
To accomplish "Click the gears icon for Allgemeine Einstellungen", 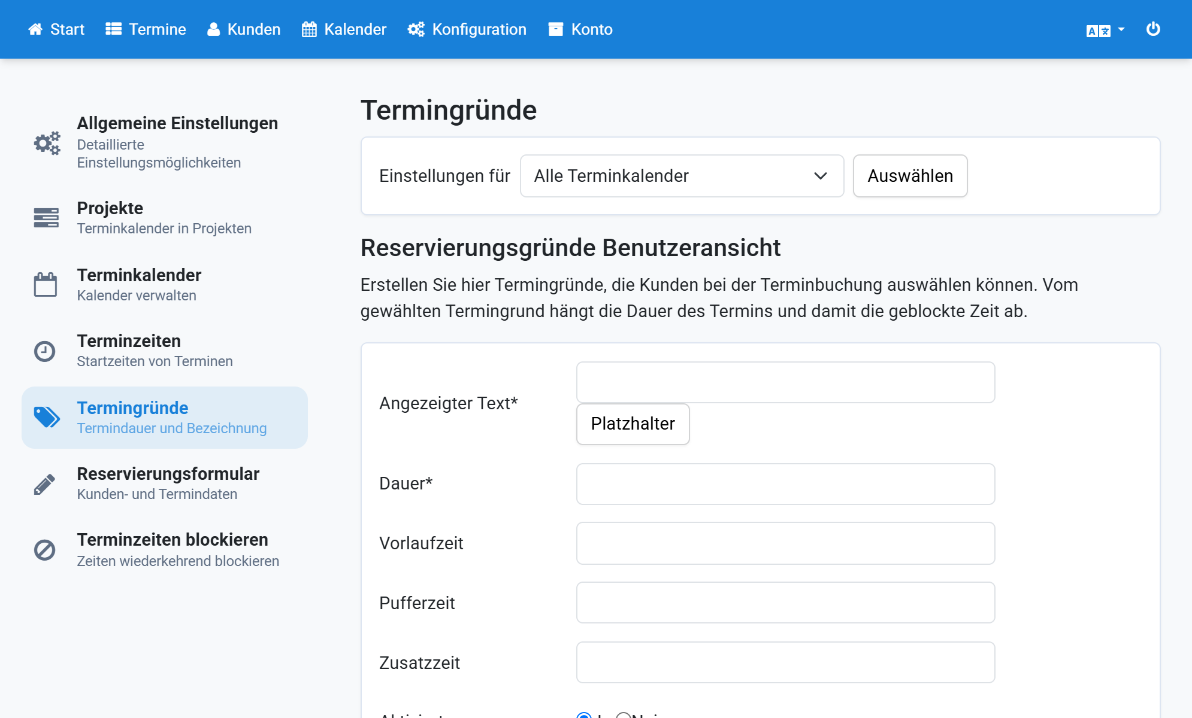I will click(x=47, y=143).
